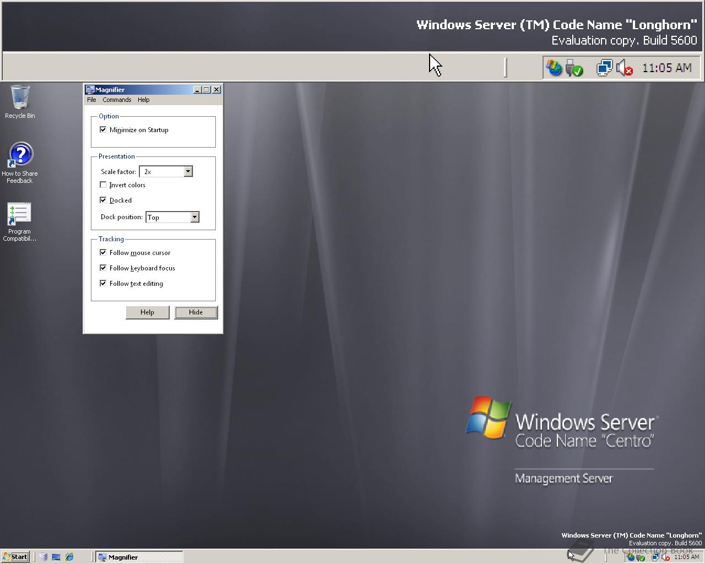Viewport: 705px width, 564px height.
Task: Open the Commands menu
Action: point(116,100)
